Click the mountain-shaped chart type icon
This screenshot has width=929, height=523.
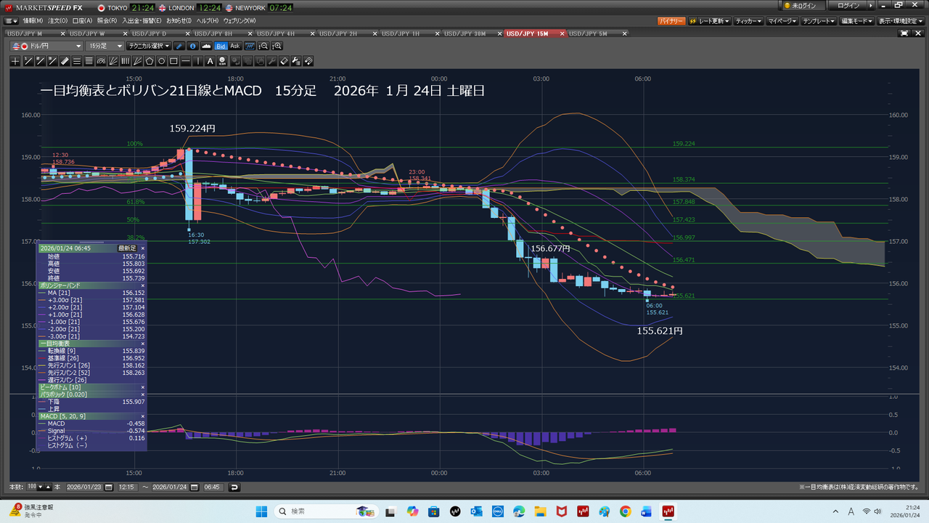point(205,46)
